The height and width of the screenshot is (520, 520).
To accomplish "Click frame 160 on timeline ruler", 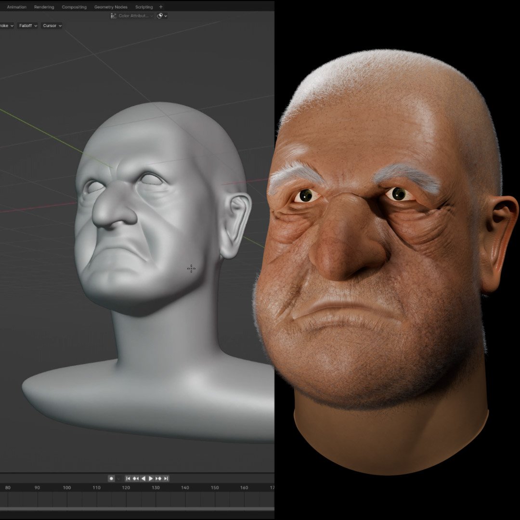I will tap(244, 487).
